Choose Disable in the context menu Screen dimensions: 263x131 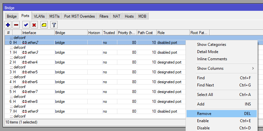click(x=221, y=128)
